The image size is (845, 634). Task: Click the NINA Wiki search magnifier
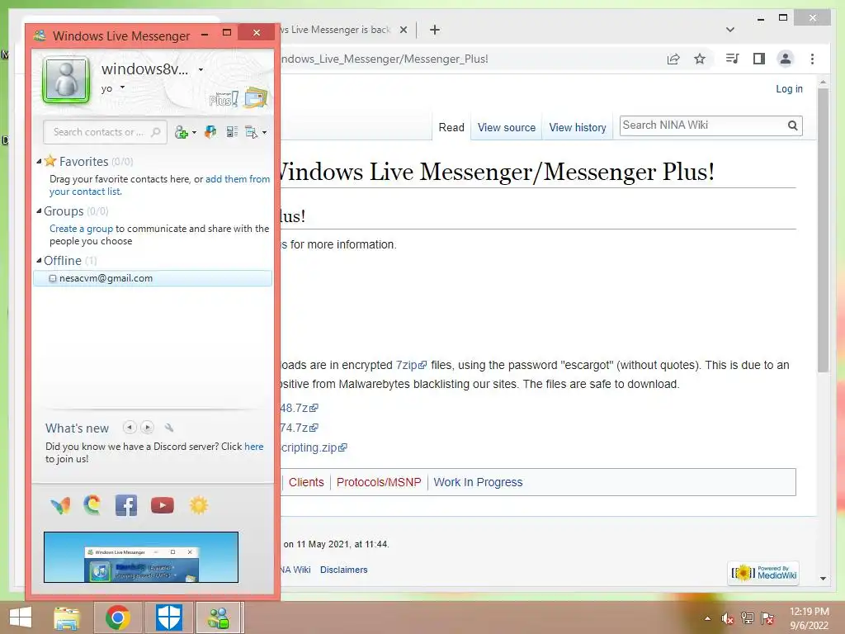[x=792, y=125]
